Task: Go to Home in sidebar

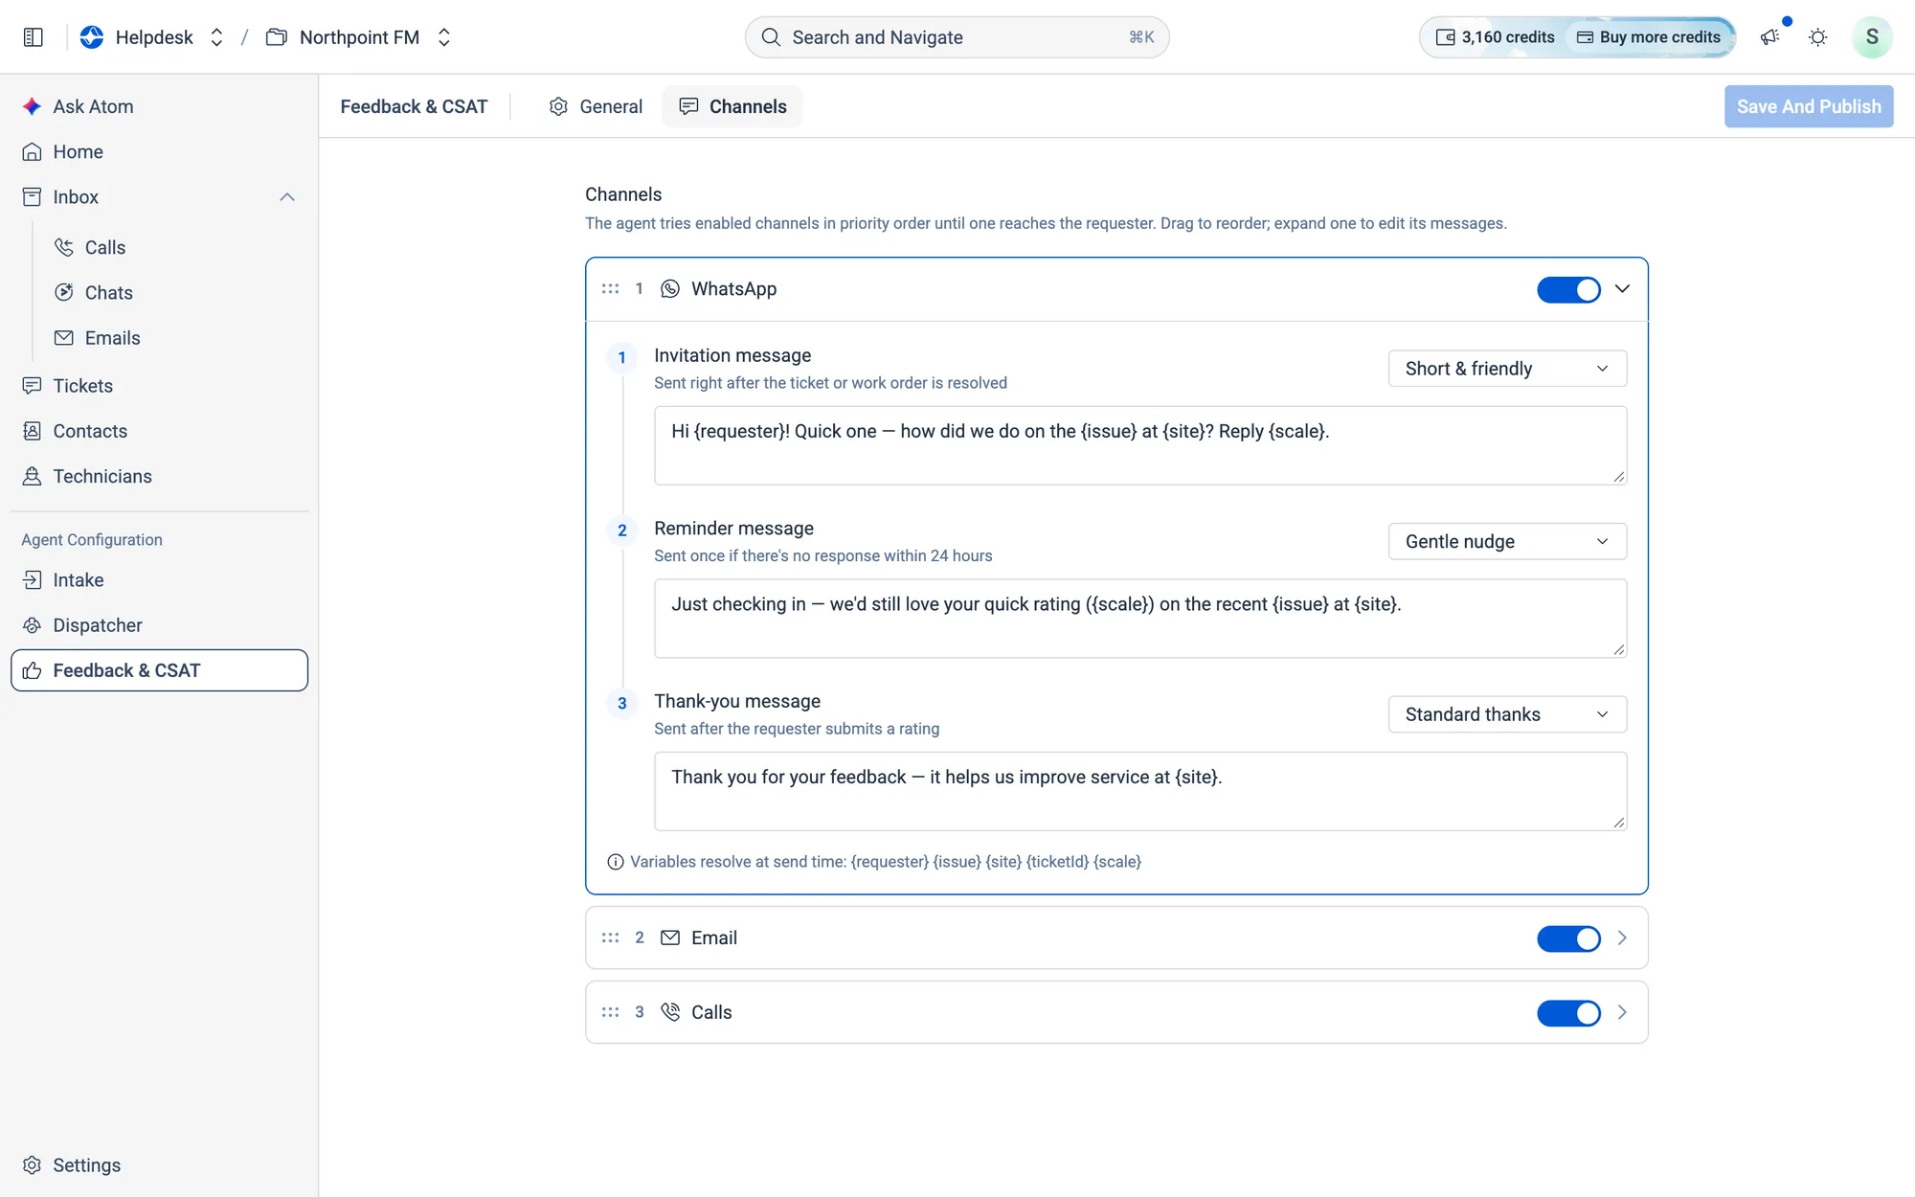Action: click(x=159, y=151)
